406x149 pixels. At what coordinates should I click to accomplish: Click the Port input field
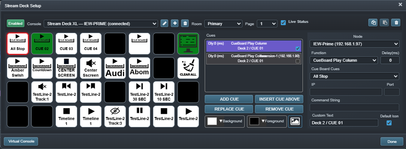392,92
